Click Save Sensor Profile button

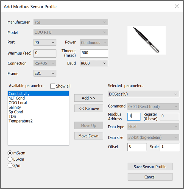[150, 167]
